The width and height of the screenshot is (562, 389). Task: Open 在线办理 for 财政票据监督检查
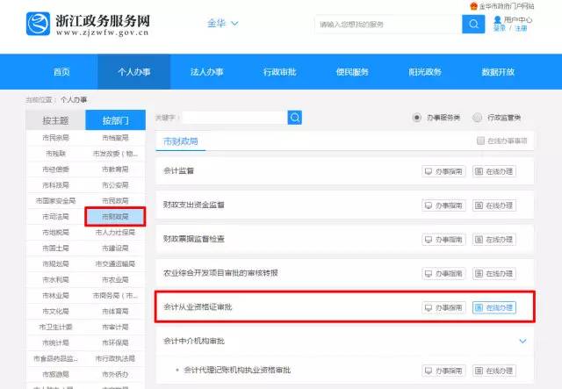coord(494,240)
